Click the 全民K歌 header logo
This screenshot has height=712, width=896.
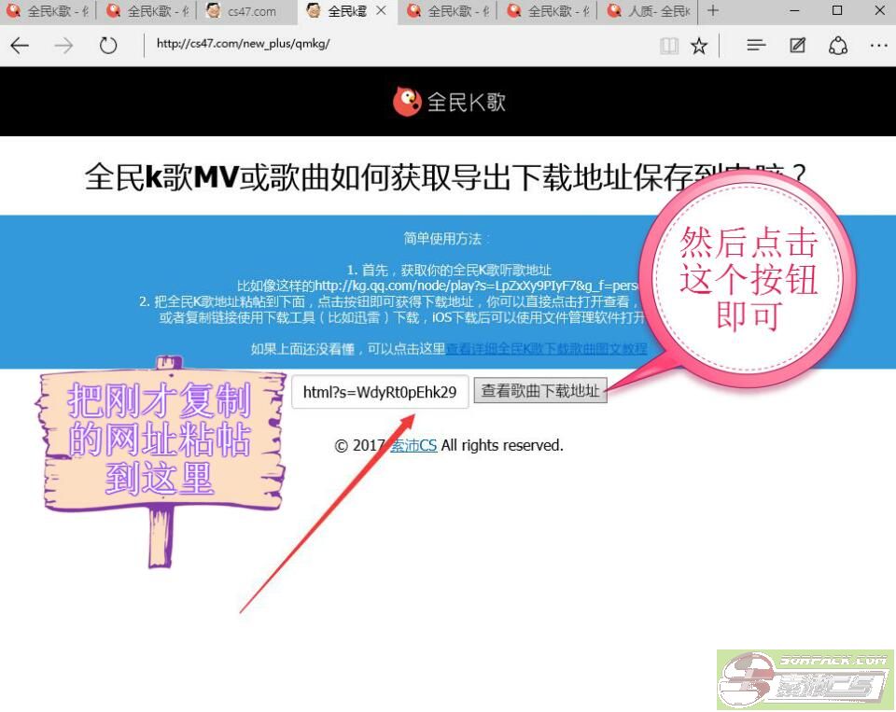coord(449,102)
